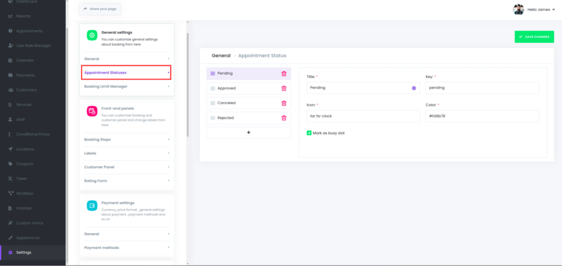Click the globe translate icon in Title field
The height and width of the screenshot is (266, 562).
point(414,88)
